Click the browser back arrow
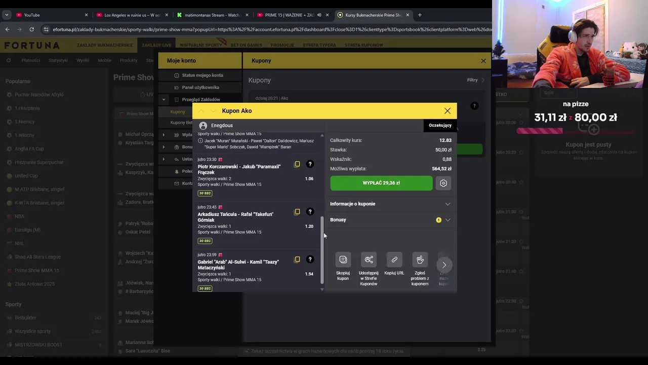Screen dimensions: 648x365 click(x=7, y=29)
